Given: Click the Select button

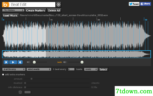Looking at the screenshot, I should tap(103, 69).
